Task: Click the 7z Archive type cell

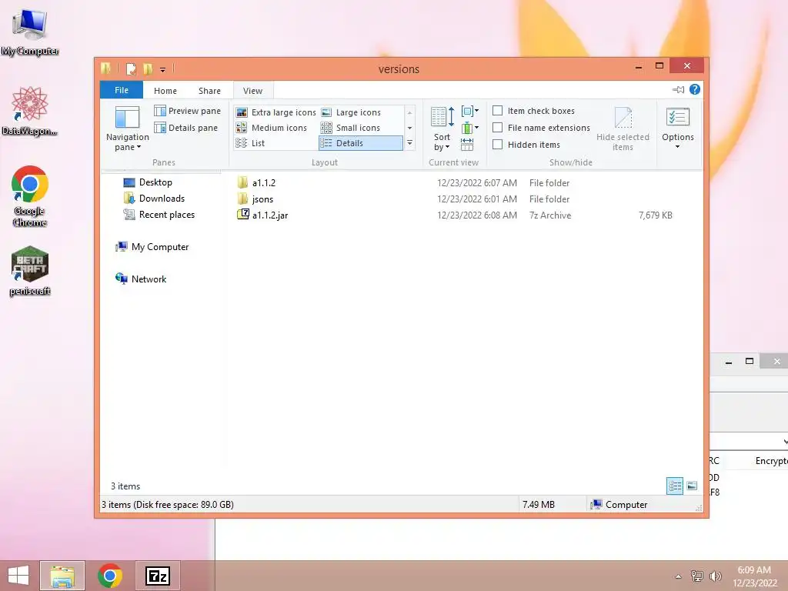Action: 550,215
